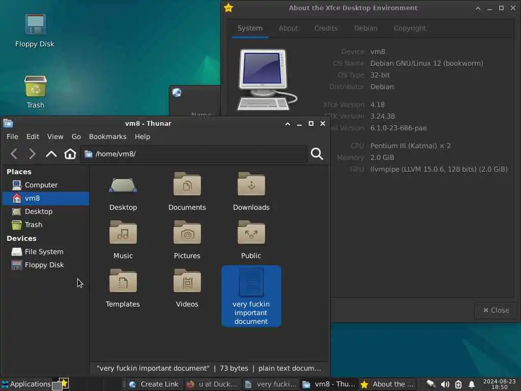Viewport: 521px width, 391px height.
Task: Select vm8 in the Places sidebar
Action: (46, 199)
